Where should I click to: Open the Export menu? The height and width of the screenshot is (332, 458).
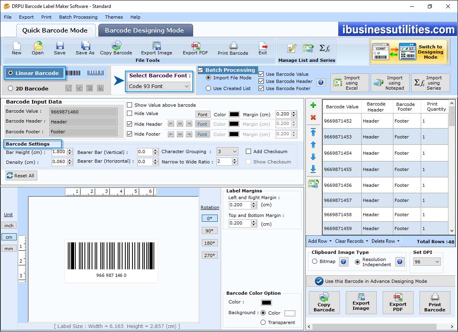click(x=26, y=17)
